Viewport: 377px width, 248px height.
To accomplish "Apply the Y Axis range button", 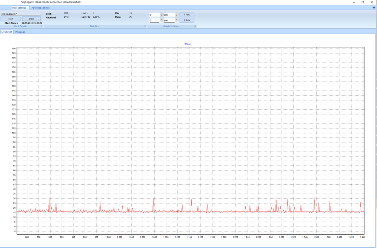I will [x=187, y=14].
